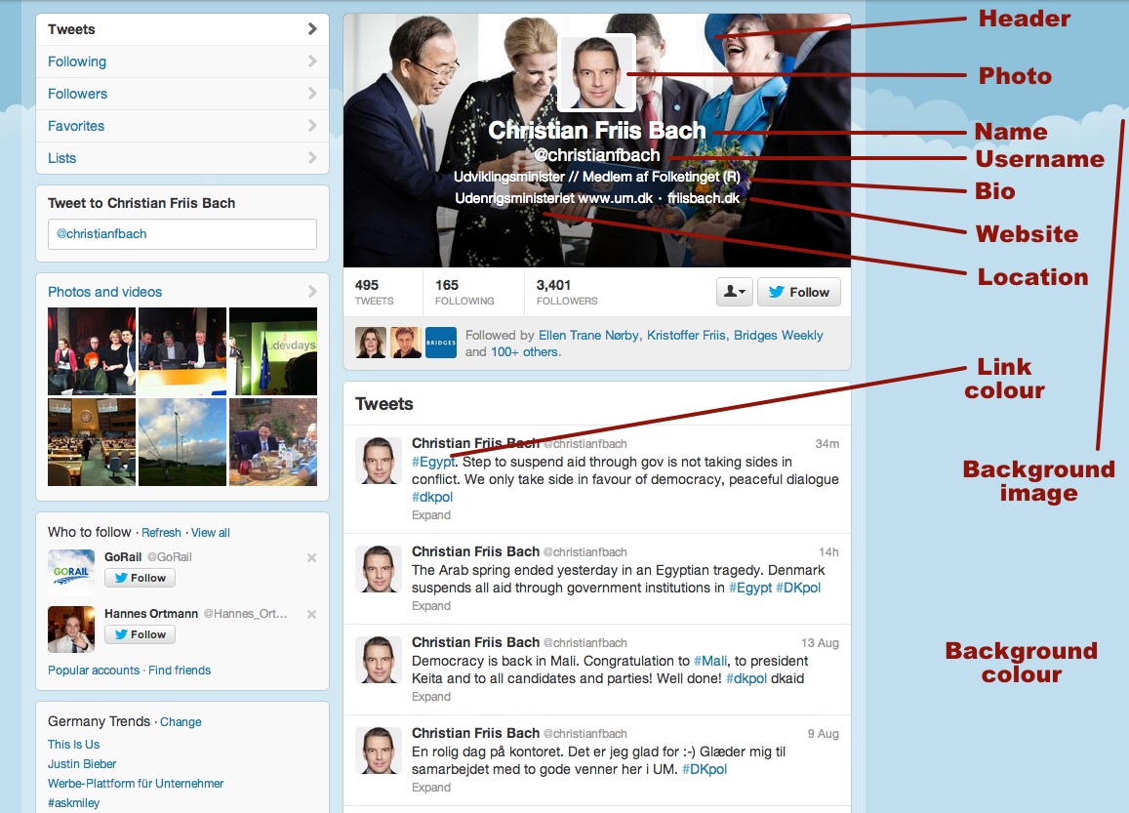Change the Germany Trends location
Screen dimensions: 1129x813
181,721
